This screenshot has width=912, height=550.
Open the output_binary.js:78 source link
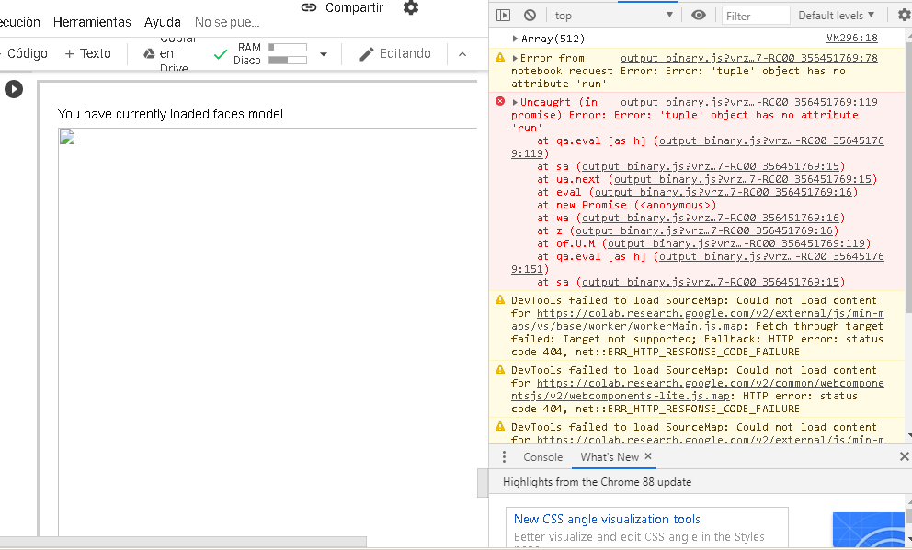(749, 58)
